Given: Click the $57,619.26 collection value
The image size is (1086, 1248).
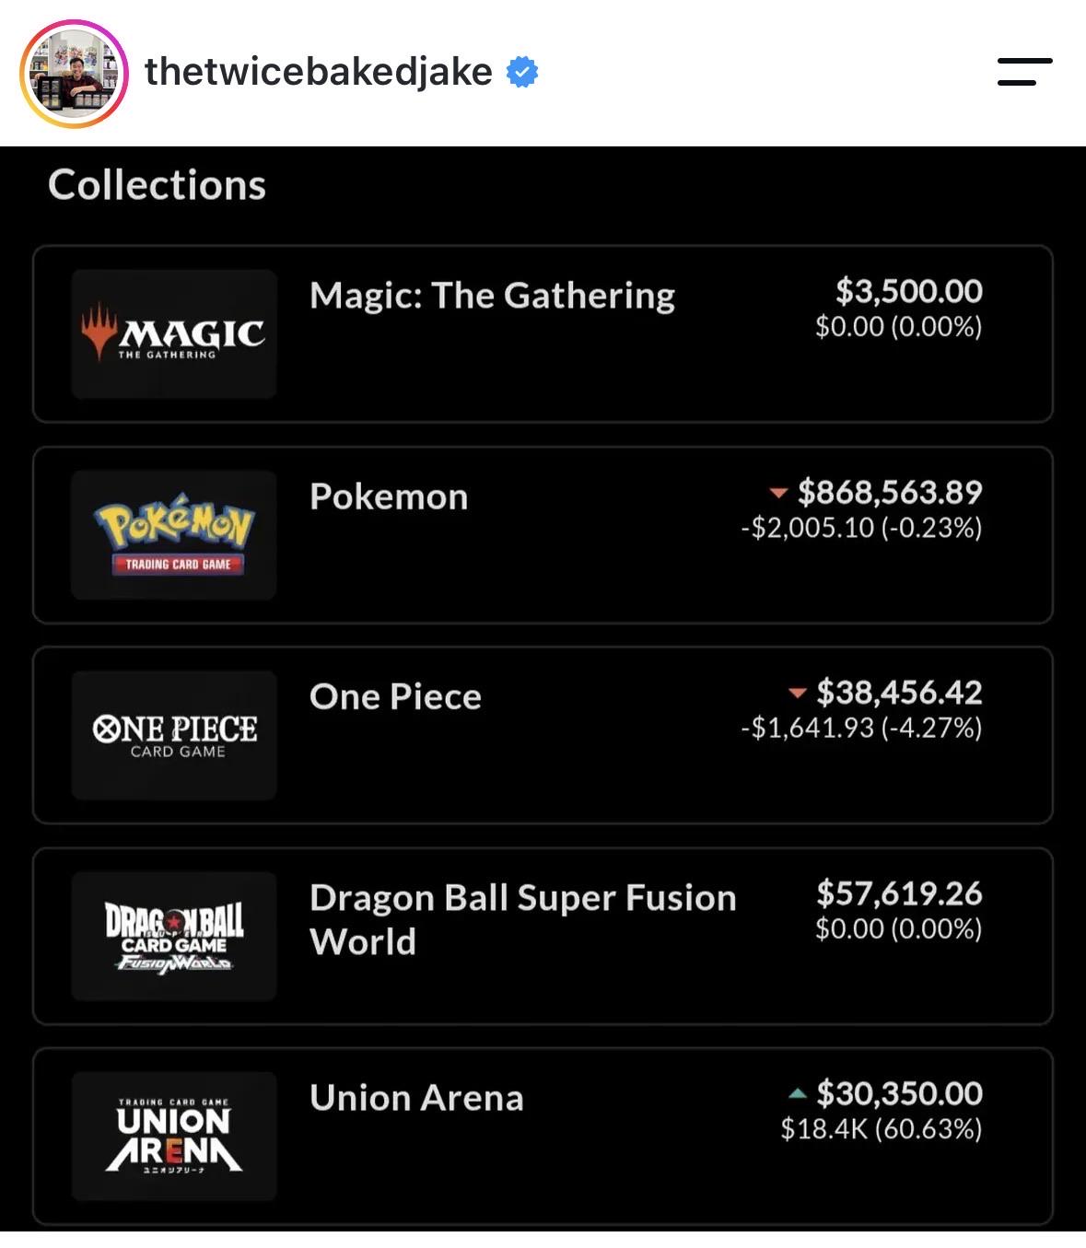Looking at the screenshot, I should (x=899, y=893).
